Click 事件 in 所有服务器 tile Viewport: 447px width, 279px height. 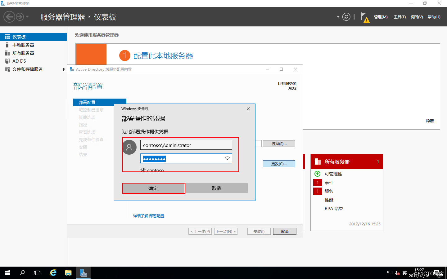coord(329,183)
